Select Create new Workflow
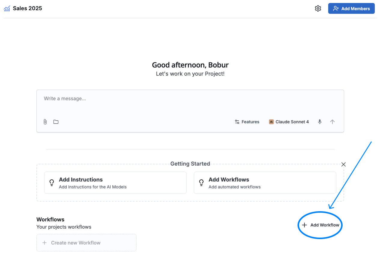 [x=86, y=243]
